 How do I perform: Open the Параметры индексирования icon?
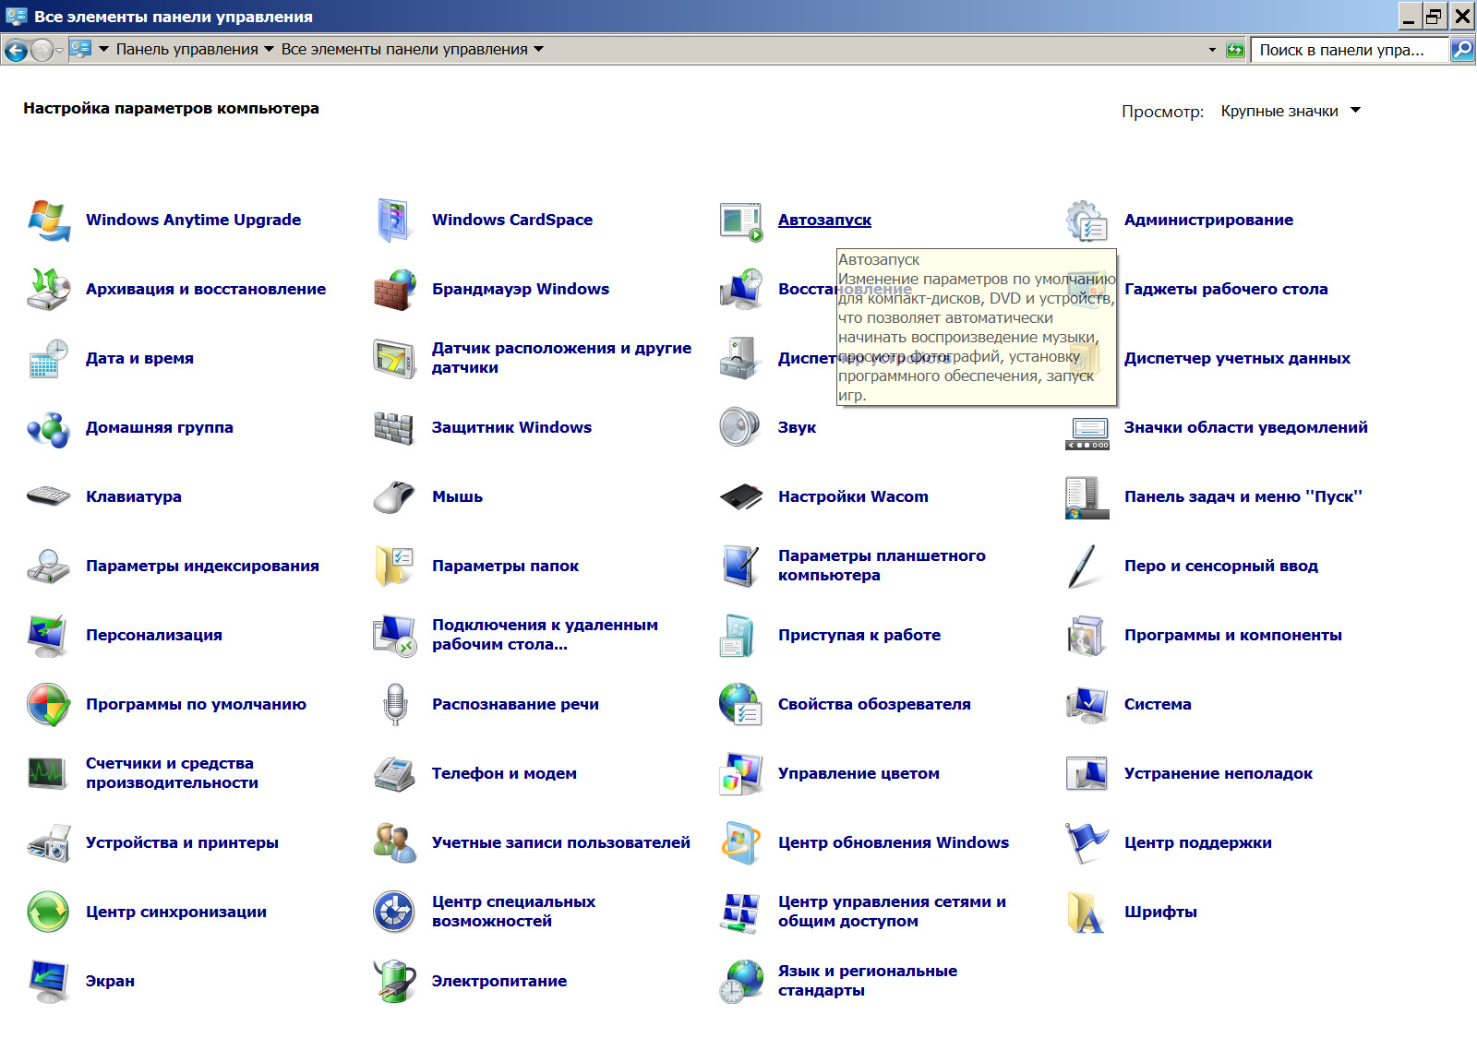[48, 567]
